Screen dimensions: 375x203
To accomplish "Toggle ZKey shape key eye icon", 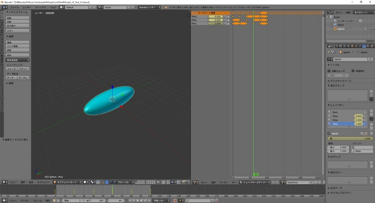I will click(365, 120).
